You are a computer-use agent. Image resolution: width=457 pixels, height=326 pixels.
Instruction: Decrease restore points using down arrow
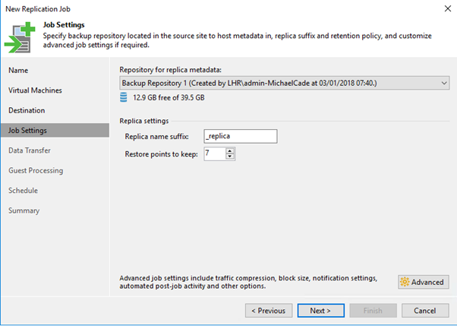pyautogui.click(x=230, y=157)
